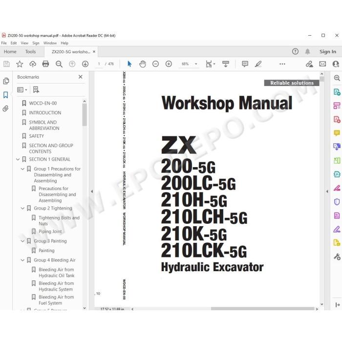Select the Hand pan tool
Screen dimensions: 342x342
(143, 64)
